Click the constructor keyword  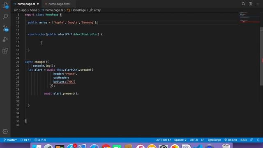[x=37, y=34]
